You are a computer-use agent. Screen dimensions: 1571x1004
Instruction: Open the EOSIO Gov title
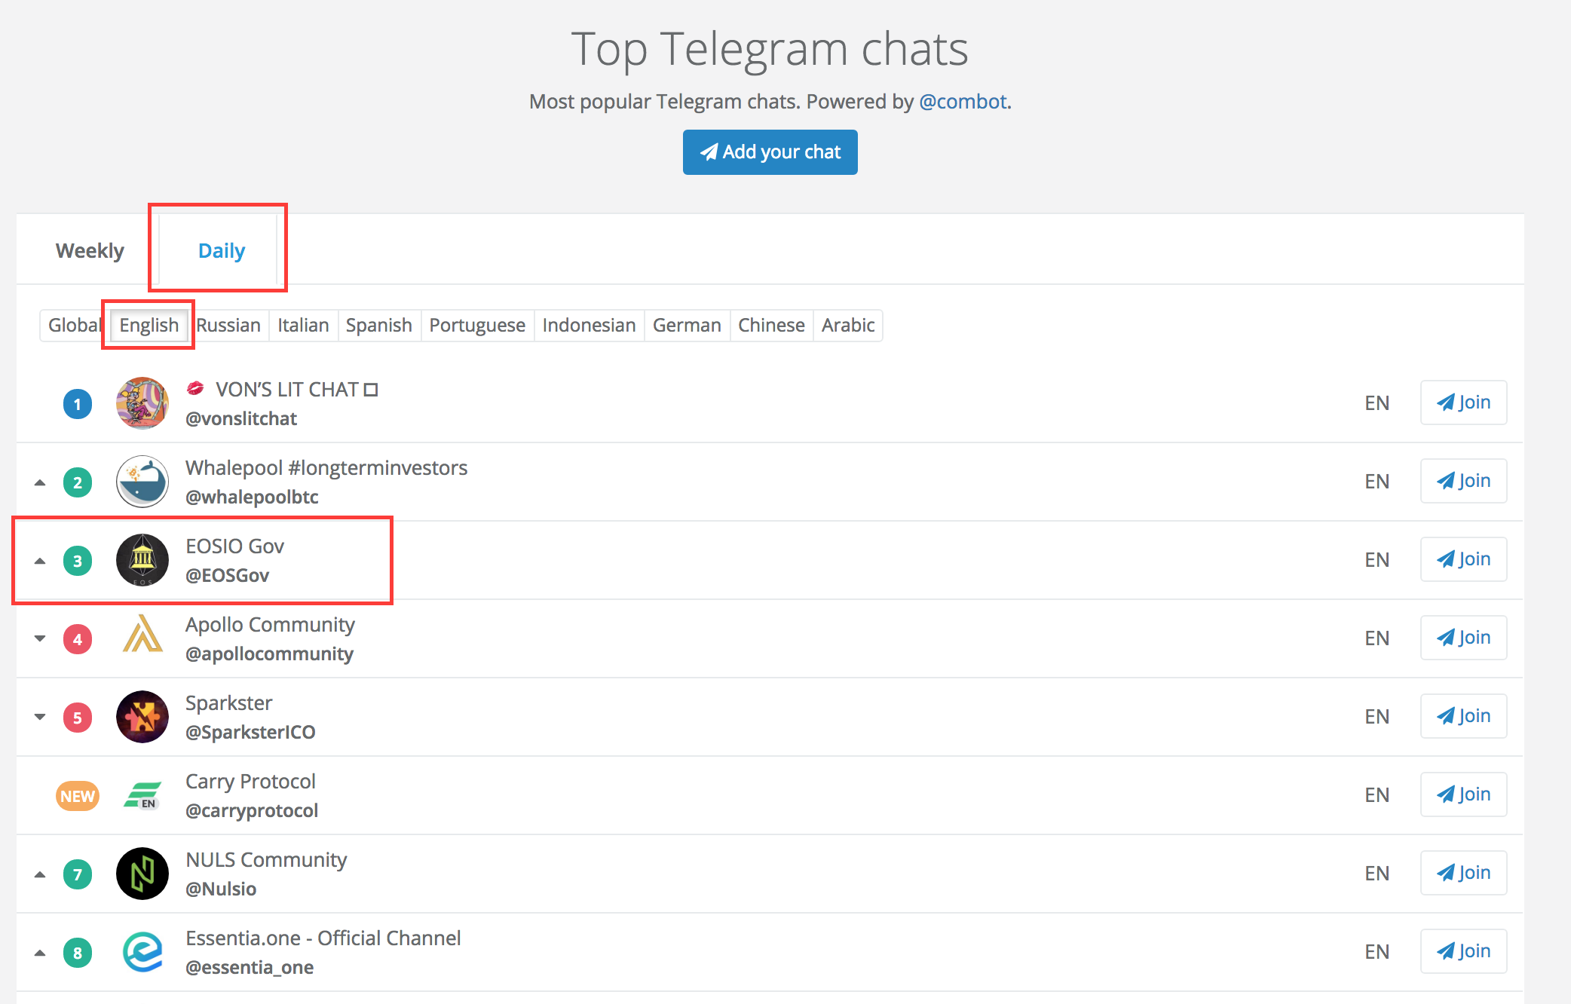click(x=235, y=546)
